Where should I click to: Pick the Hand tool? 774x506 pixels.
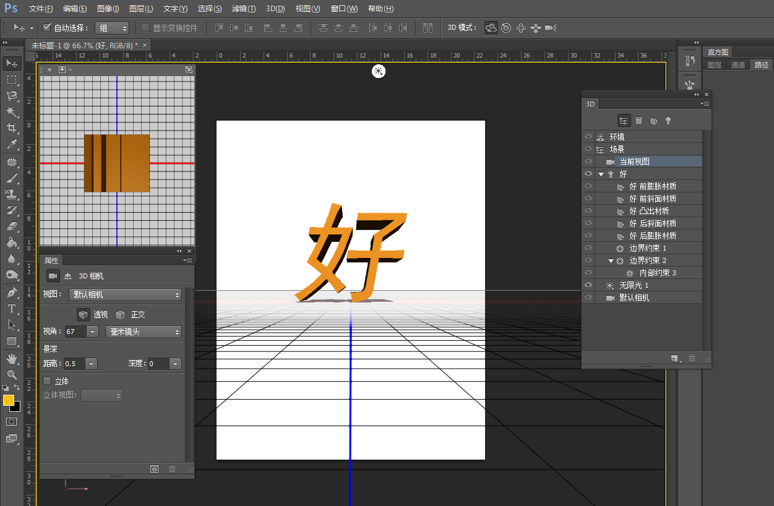[11, 358]
